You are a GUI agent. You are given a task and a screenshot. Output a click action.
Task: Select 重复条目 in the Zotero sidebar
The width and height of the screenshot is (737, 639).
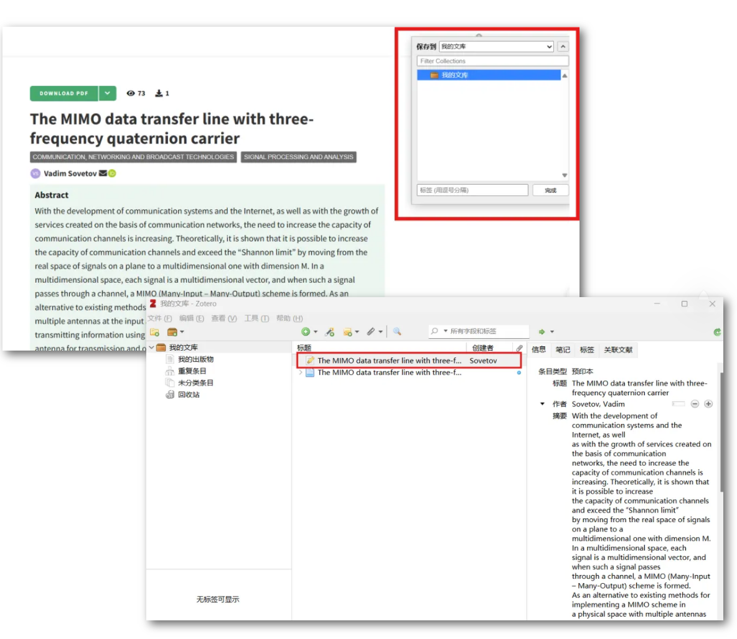tap(192, 371)
